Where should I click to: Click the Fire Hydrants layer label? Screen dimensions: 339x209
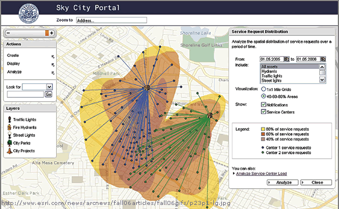click(x=25, y=127)
